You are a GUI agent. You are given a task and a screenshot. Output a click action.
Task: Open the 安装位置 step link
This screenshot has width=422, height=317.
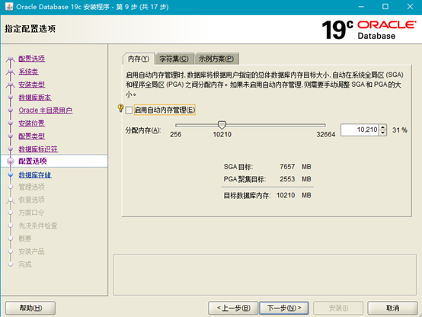pos(32,123)
